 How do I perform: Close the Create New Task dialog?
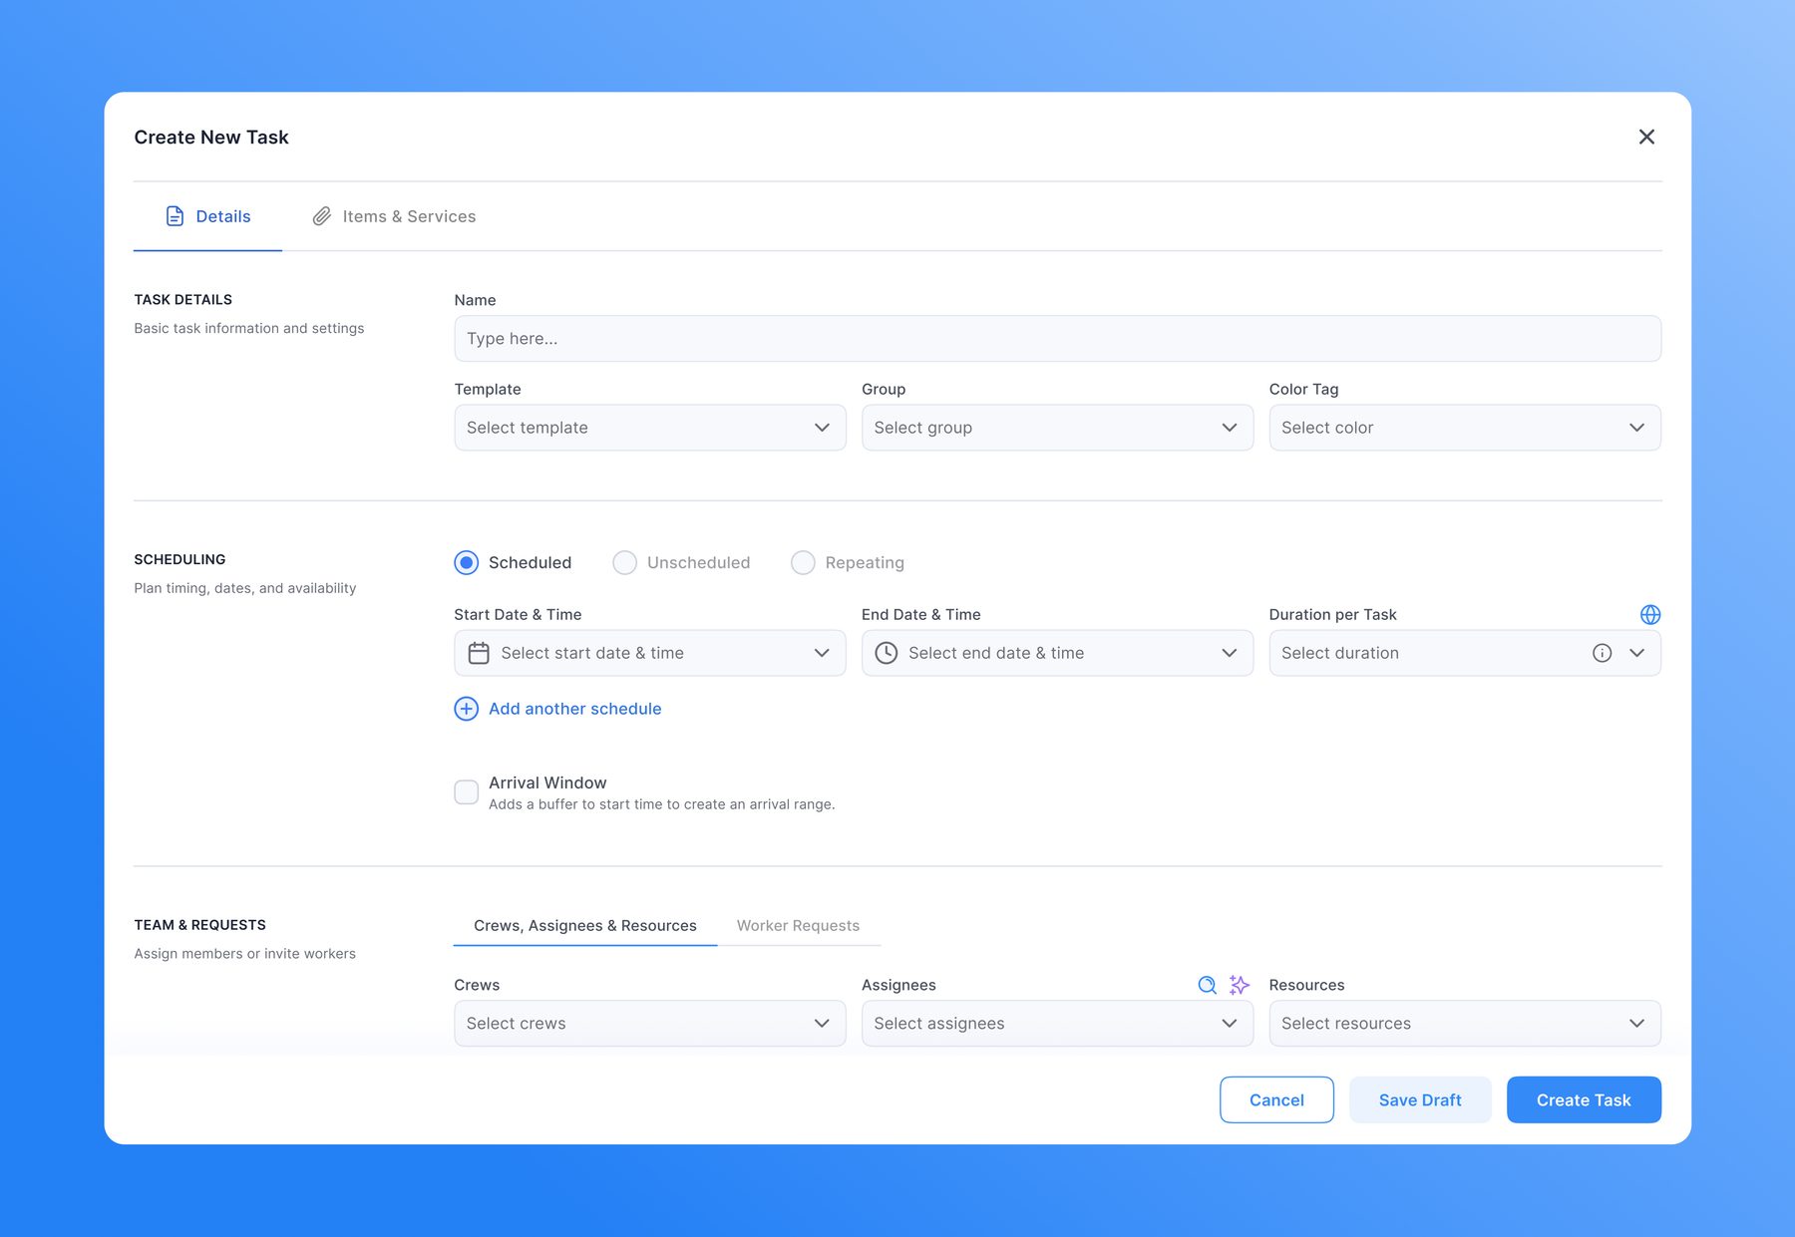point(1646,137)
